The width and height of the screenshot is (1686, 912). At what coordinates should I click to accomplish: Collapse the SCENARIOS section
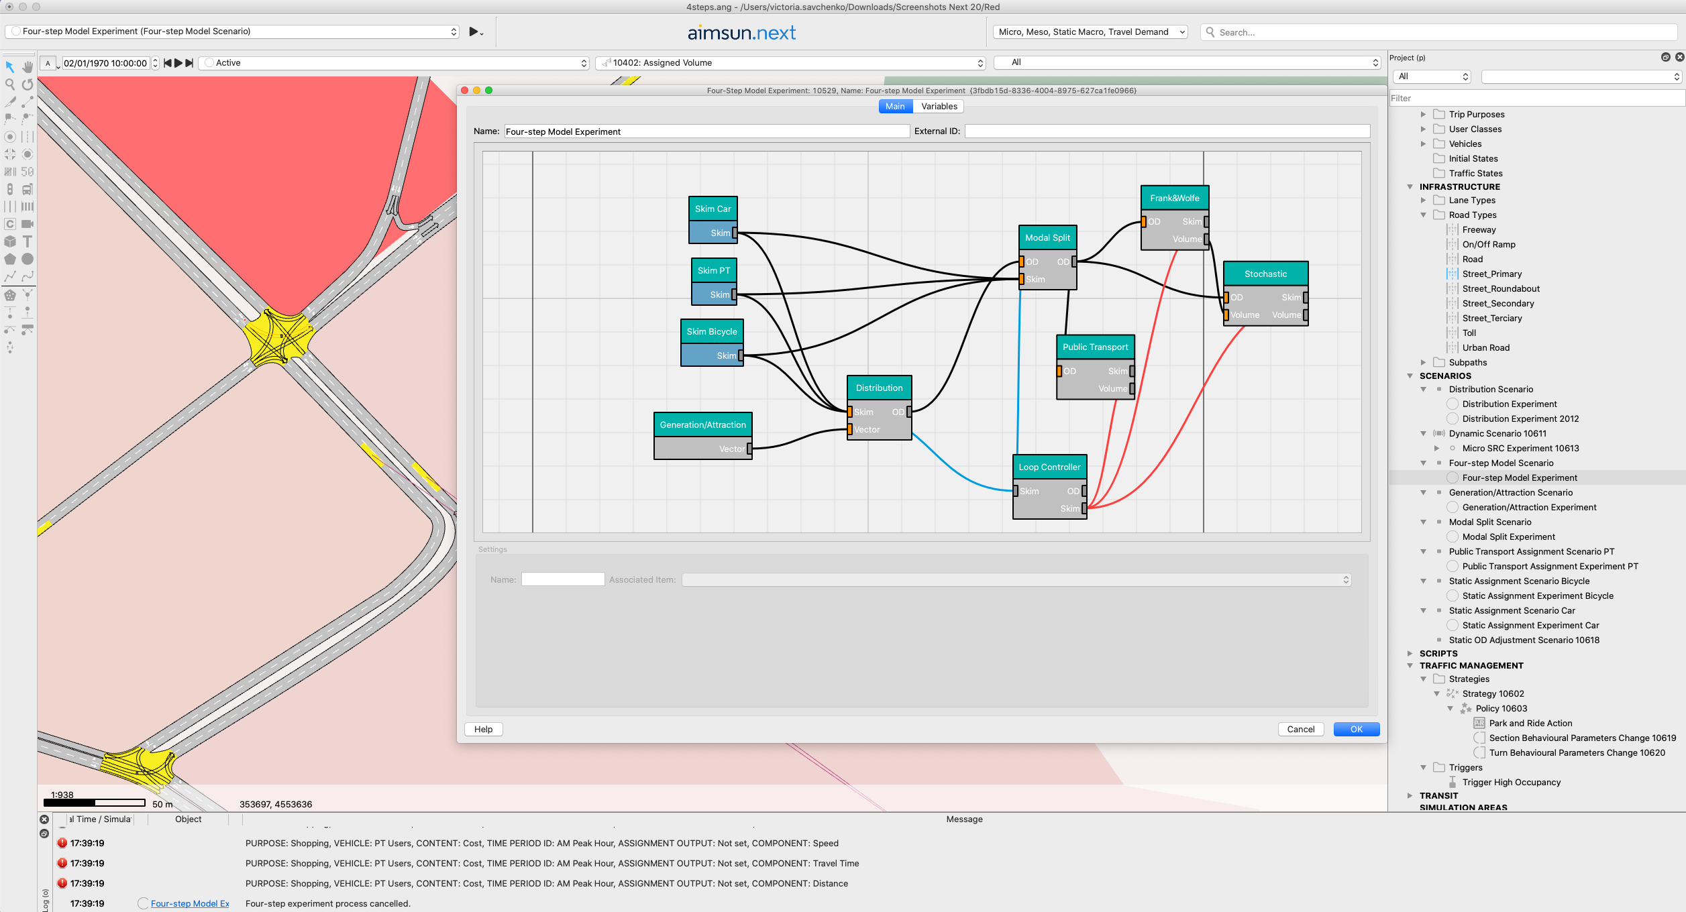pos(1410,376)
